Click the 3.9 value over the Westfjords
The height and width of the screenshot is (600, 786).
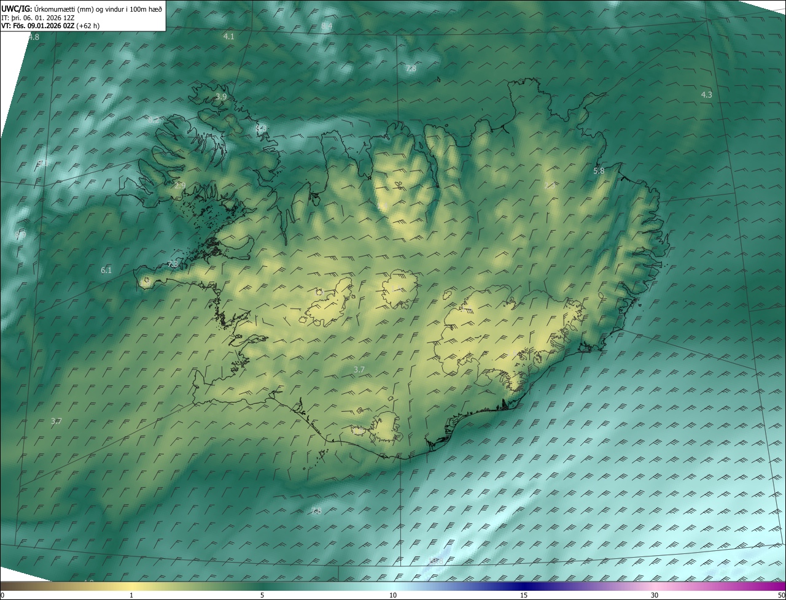coord(221,97)
